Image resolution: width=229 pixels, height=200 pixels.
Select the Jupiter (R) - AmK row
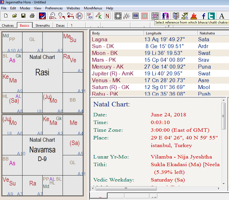(160, 73)
